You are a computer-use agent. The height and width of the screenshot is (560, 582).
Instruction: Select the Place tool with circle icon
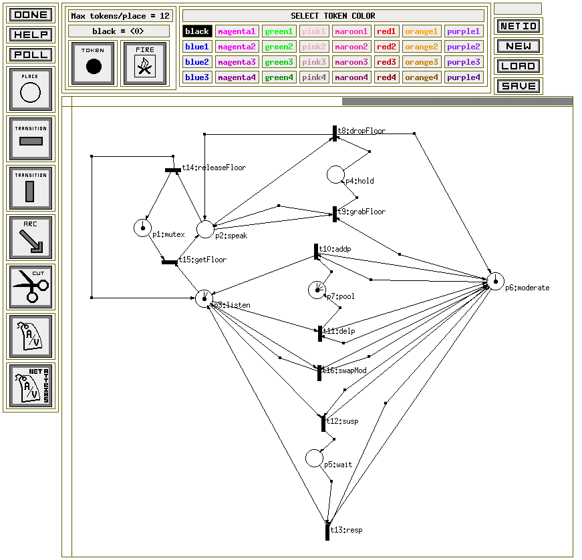tap(30, 89)
